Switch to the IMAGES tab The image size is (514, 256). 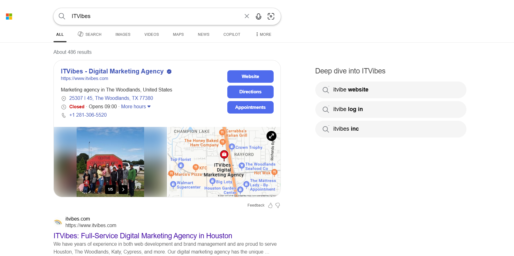pyautogui.click(x=123, y=35)
